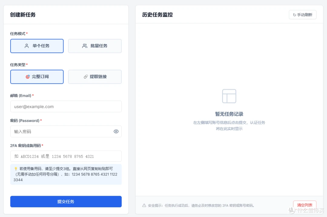Refresh task history with 手动刷新
This screenshot has height=217, width=327.
click(x=302, y=15)
